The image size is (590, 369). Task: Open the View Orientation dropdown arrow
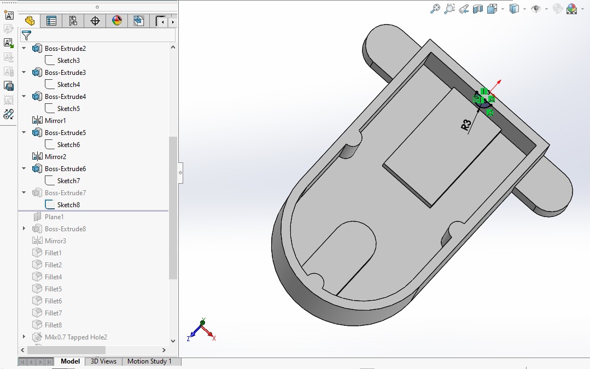[x=502, y=9]
